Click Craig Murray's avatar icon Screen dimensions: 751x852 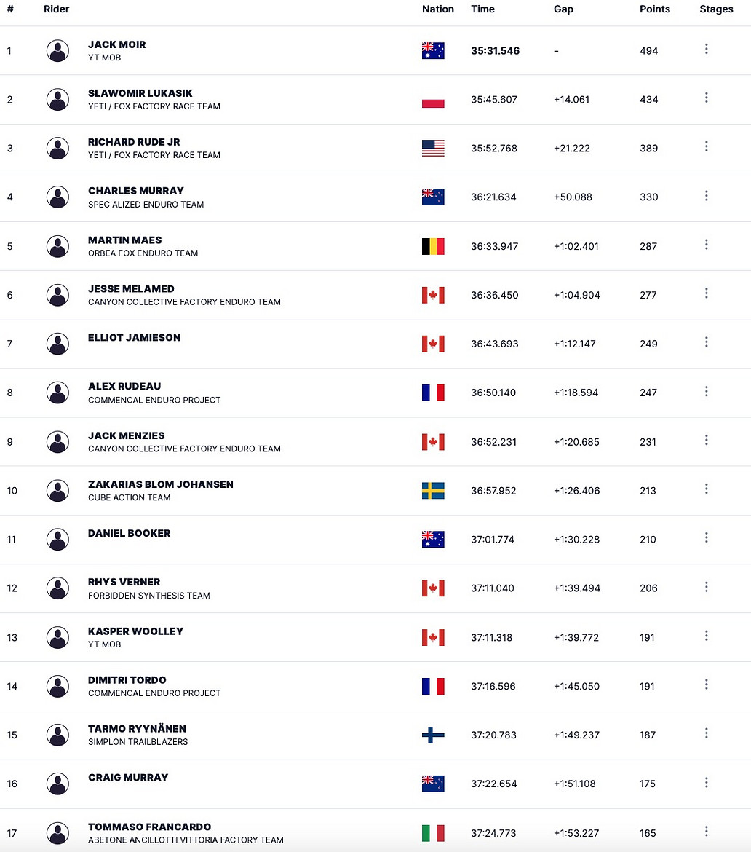point(57,784)
